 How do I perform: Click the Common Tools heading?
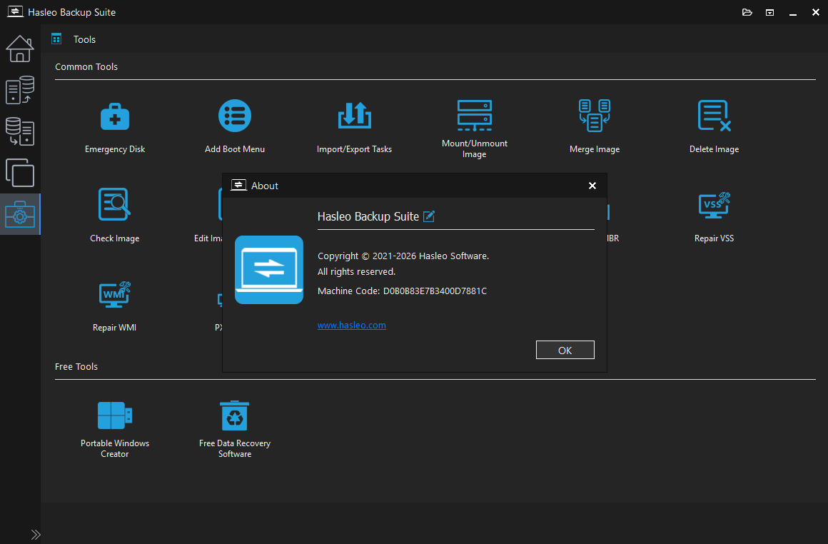tap(86, 66)
